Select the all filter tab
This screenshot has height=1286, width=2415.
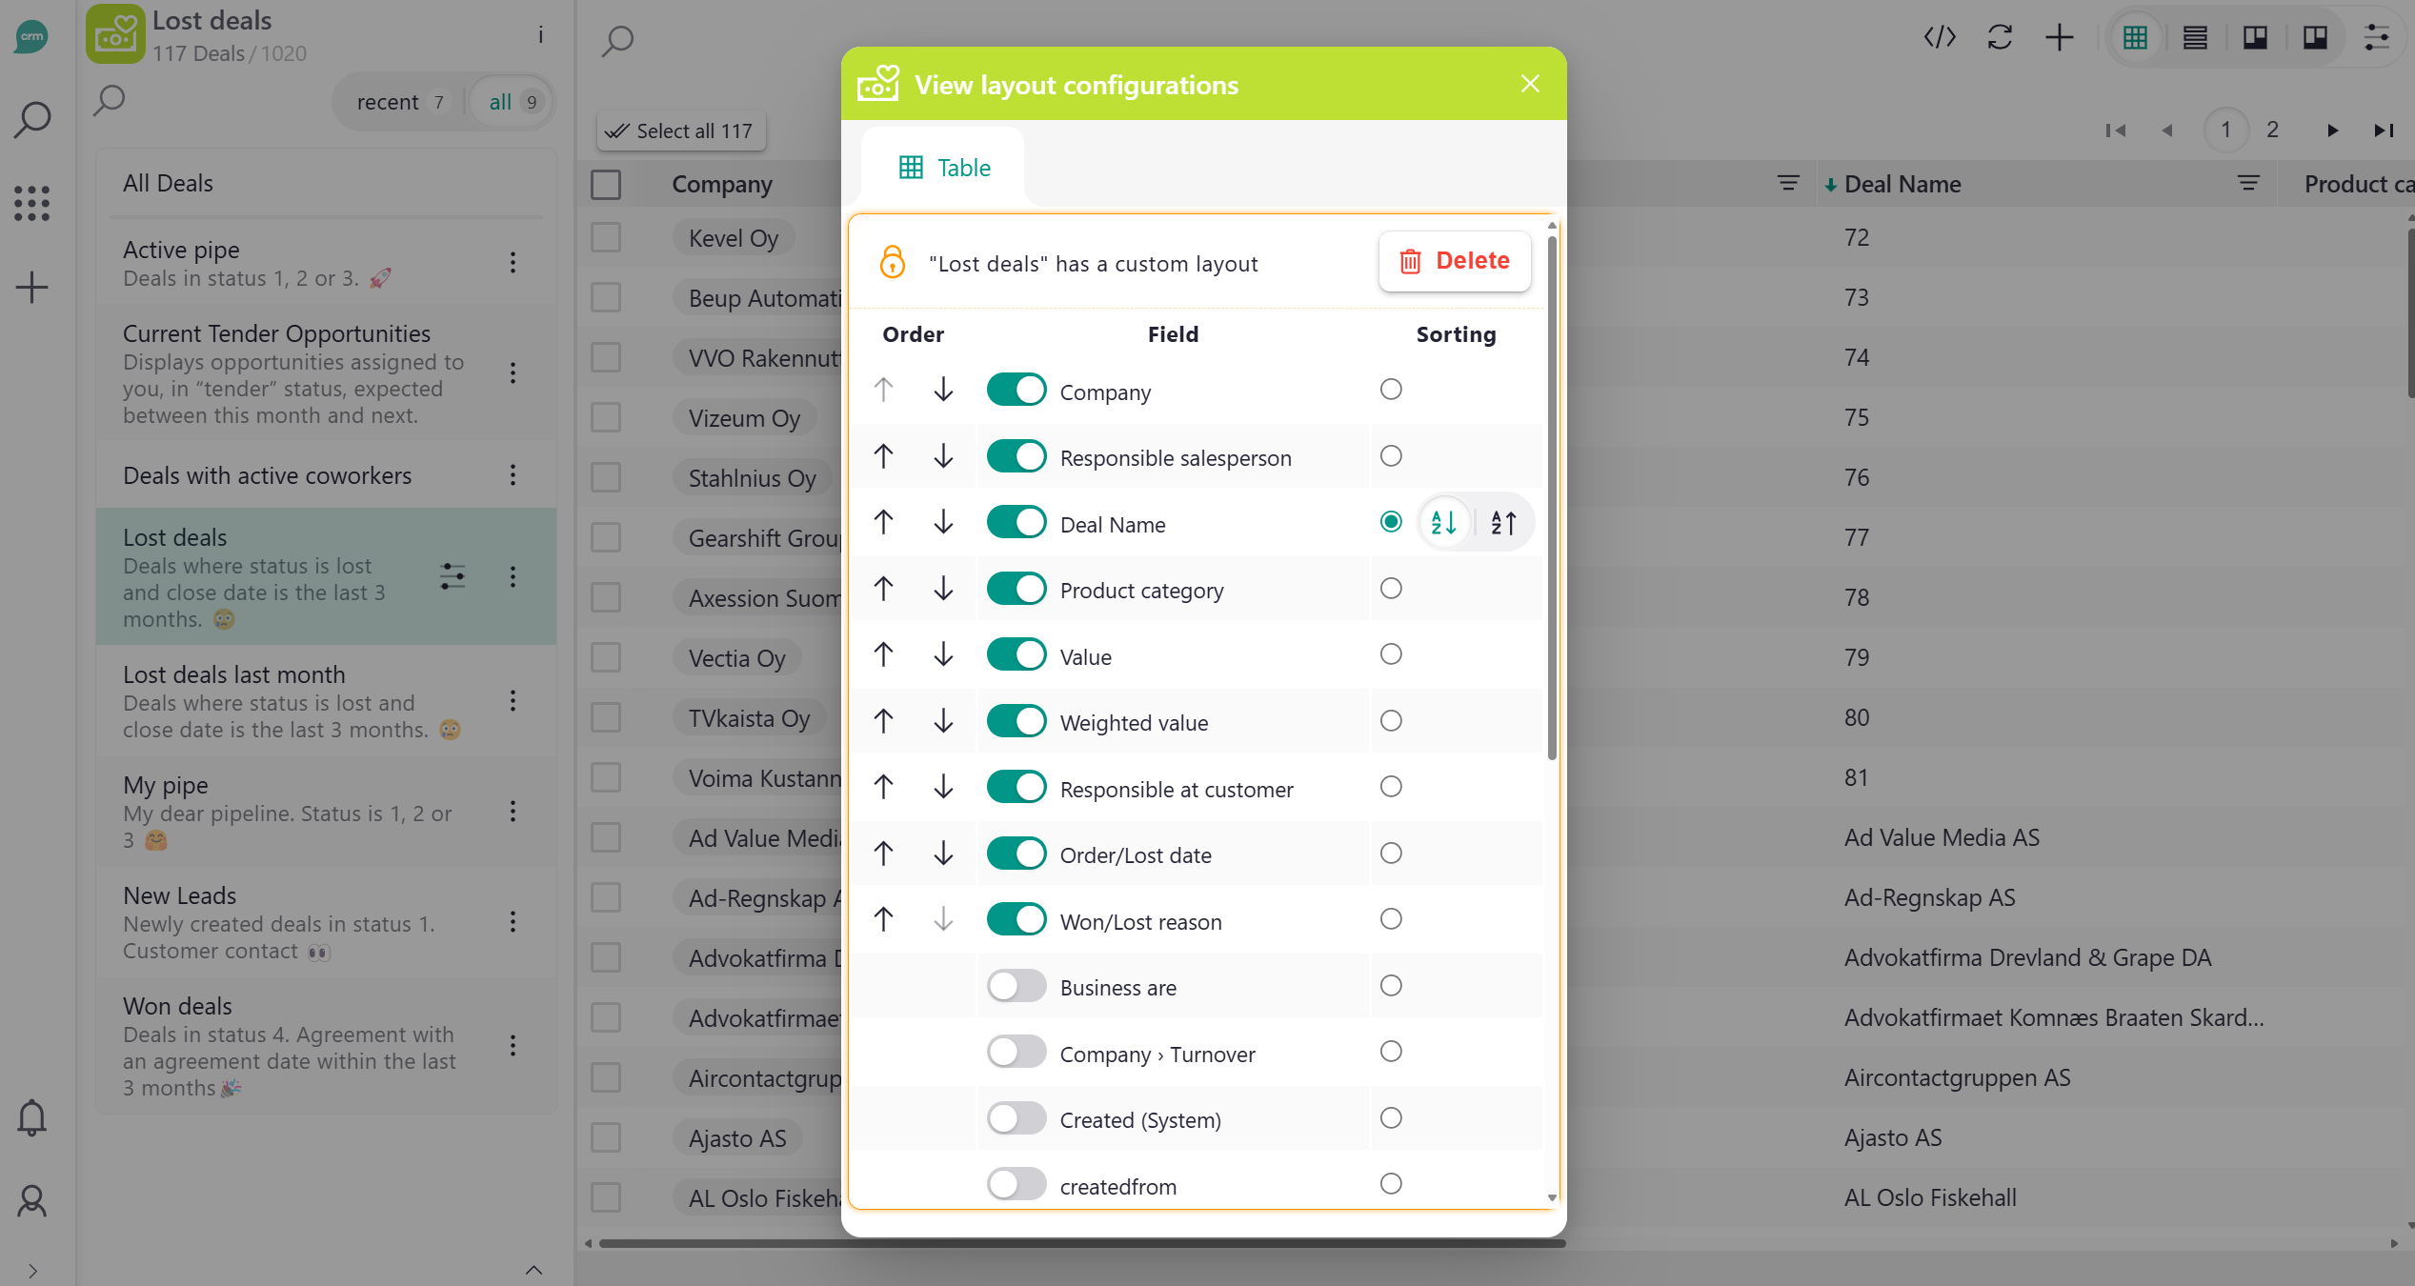tap(513, 102)
